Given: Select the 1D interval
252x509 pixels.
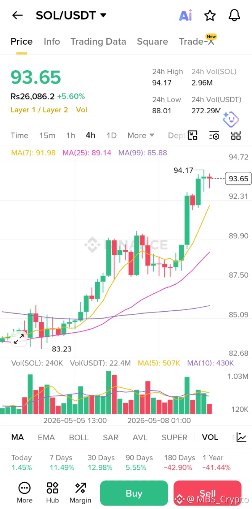Looking at the screenshot, I should tap(111, 135).
